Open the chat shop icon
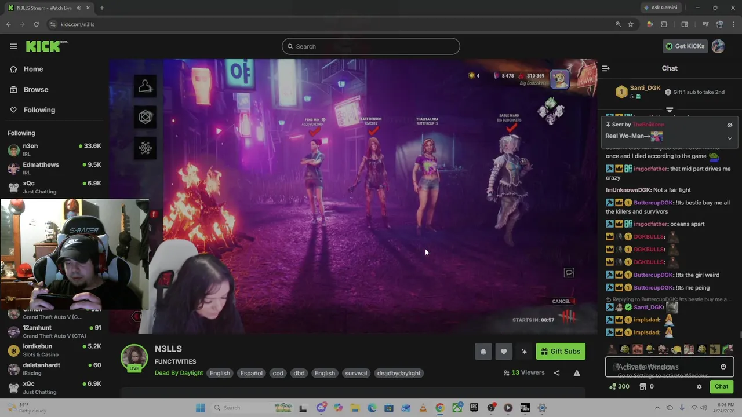Image resolution: width=742 pixels, height=417 pixels. [646, 386]
